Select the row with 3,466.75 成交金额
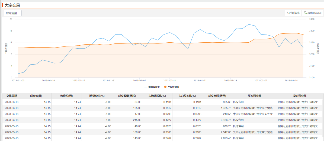This screenshot has width=324, height=141. [x=162, y=120]
